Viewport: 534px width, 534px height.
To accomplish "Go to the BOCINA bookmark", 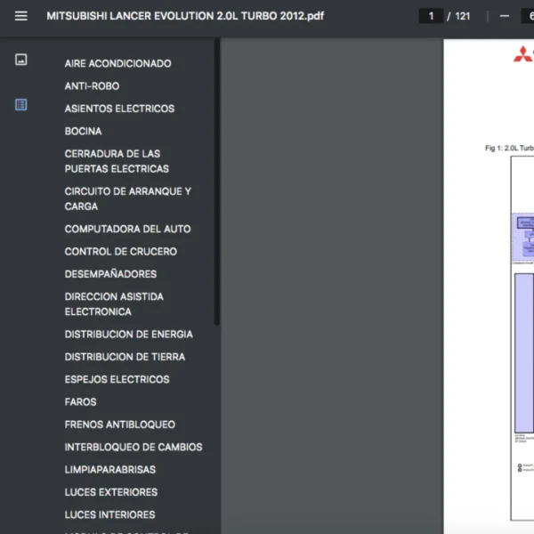I will 83,131.
